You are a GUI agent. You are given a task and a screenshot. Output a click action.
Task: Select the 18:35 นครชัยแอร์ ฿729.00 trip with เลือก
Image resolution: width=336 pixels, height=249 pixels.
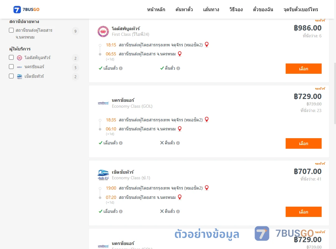(303, 143)
